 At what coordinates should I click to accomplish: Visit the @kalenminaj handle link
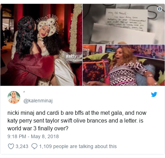tap(38, 101)
